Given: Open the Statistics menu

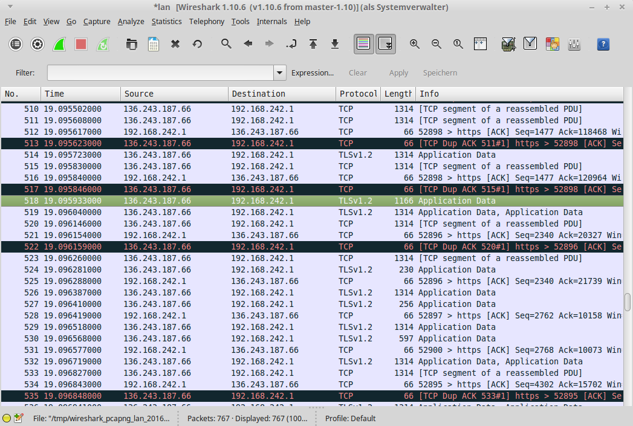Looking at the screenshot, I should 166,21.
